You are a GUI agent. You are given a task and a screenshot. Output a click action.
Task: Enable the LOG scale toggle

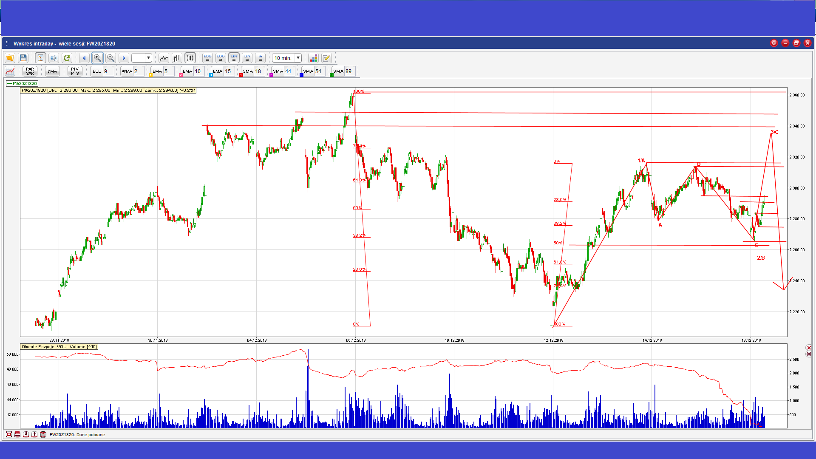click(207, 58)
